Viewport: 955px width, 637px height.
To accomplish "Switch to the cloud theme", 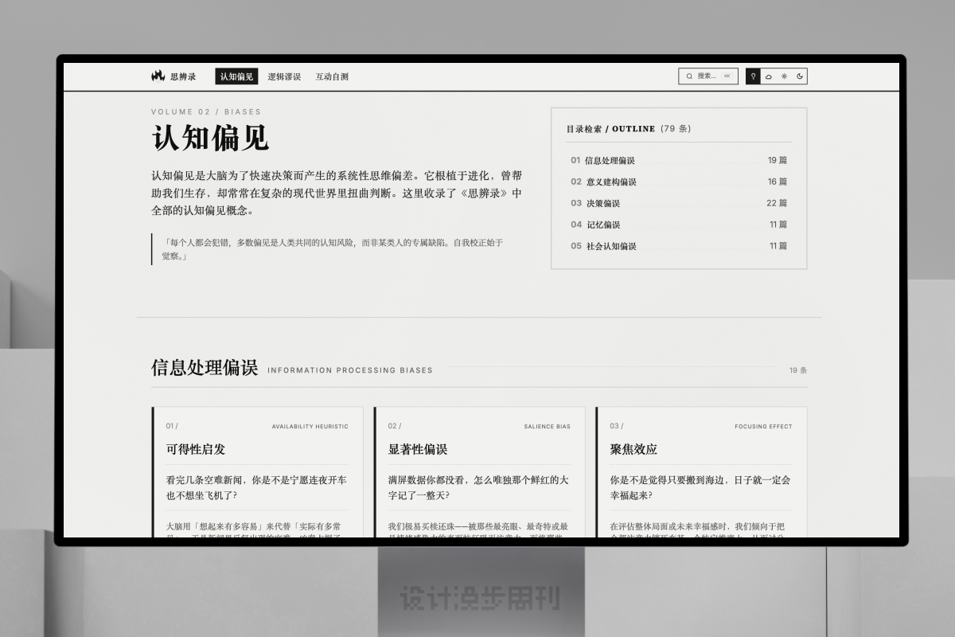I will point(769,76).
